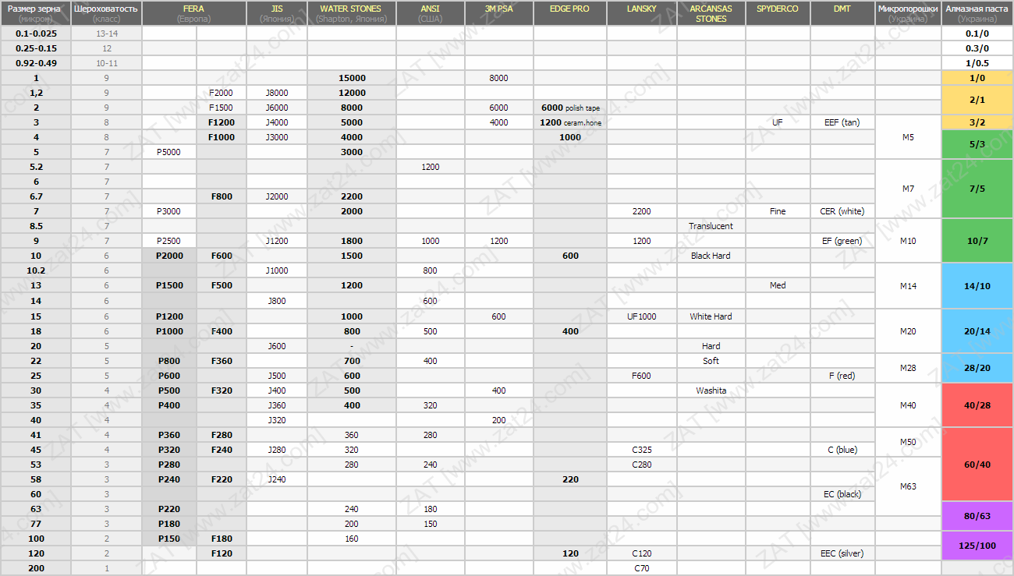The width and height of the screenshot is (1014, 576).
Task: Select the Fine Spyderco cell
Action: pyautogui.click(x=778, y=211)
